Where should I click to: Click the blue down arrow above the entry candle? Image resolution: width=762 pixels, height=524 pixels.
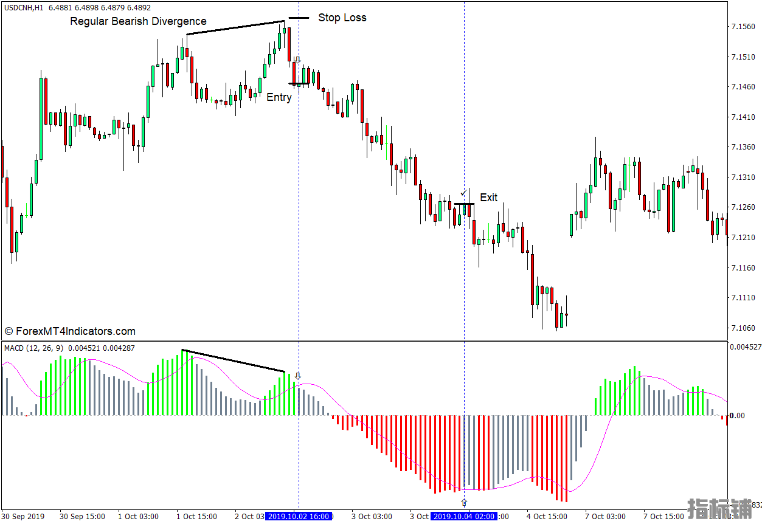297,60
